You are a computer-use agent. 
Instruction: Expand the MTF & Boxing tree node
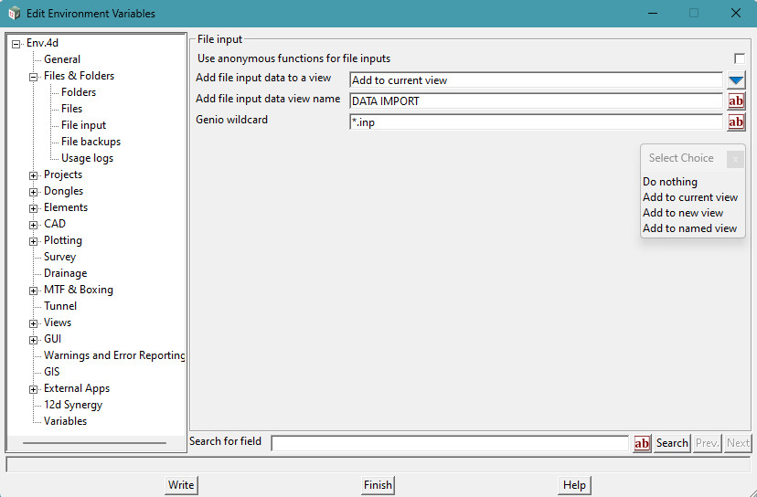[34, 291]
